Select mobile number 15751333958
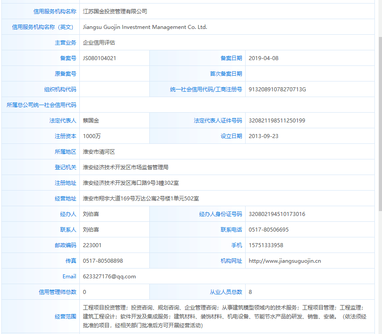This screenshot has width=382, height=334. 266,245
